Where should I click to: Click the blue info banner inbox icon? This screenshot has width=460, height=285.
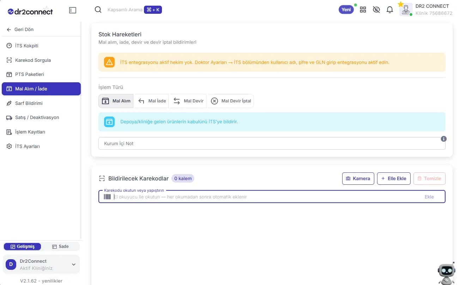click(x=109, y=121)
